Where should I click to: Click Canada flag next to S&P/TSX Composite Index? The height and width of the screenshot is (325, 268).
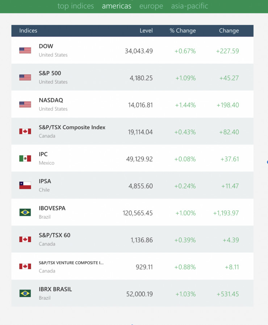[25, 131]
